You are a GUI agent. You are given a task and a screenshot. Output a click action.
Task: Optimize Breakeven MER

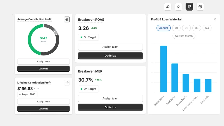(x=110, y=107)
